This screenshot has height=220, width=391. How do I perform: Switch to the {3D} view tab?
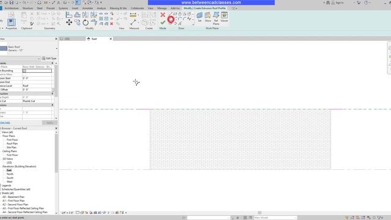67,39
